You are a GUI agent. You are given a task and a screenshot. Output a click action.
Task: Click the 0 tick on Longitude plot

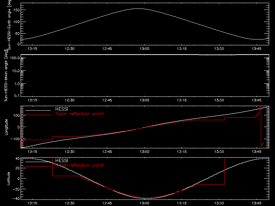click(x=19, y=127)
